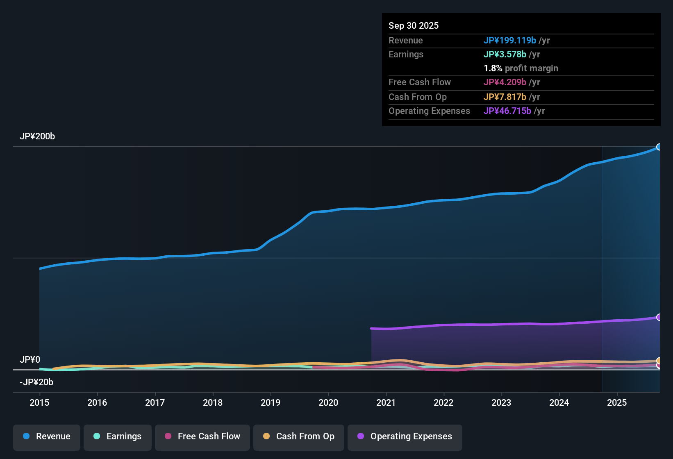Click the purple Operating Expenses dot icon
Image resolution: width=673 pixels, height=459 pixels.
(361, 436)
